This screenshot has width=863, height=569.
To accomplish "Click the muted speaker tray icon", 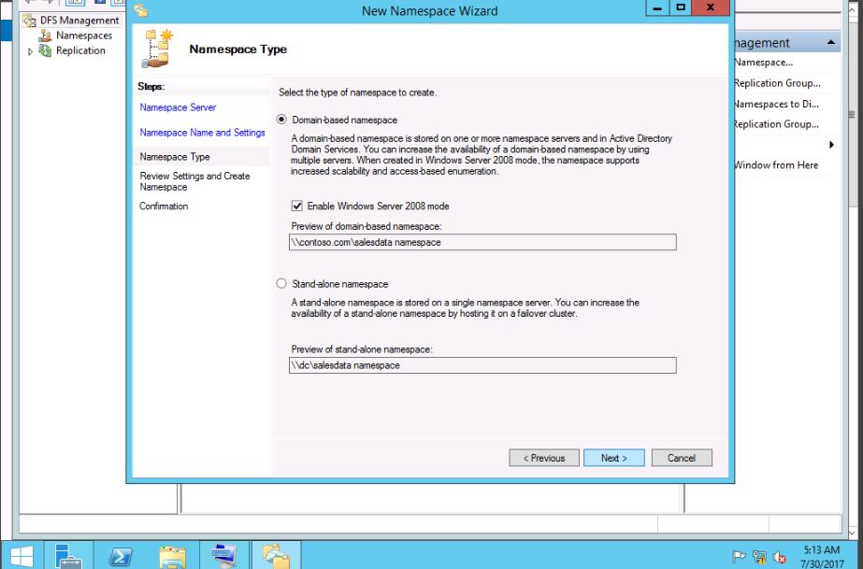I will point(780,557).
